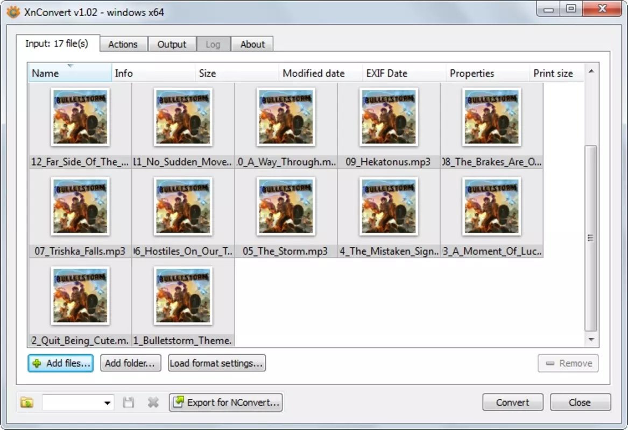
Task: Click the vertical scrollbar thumb
Action: pyautogui.click(x=591, y=239)
